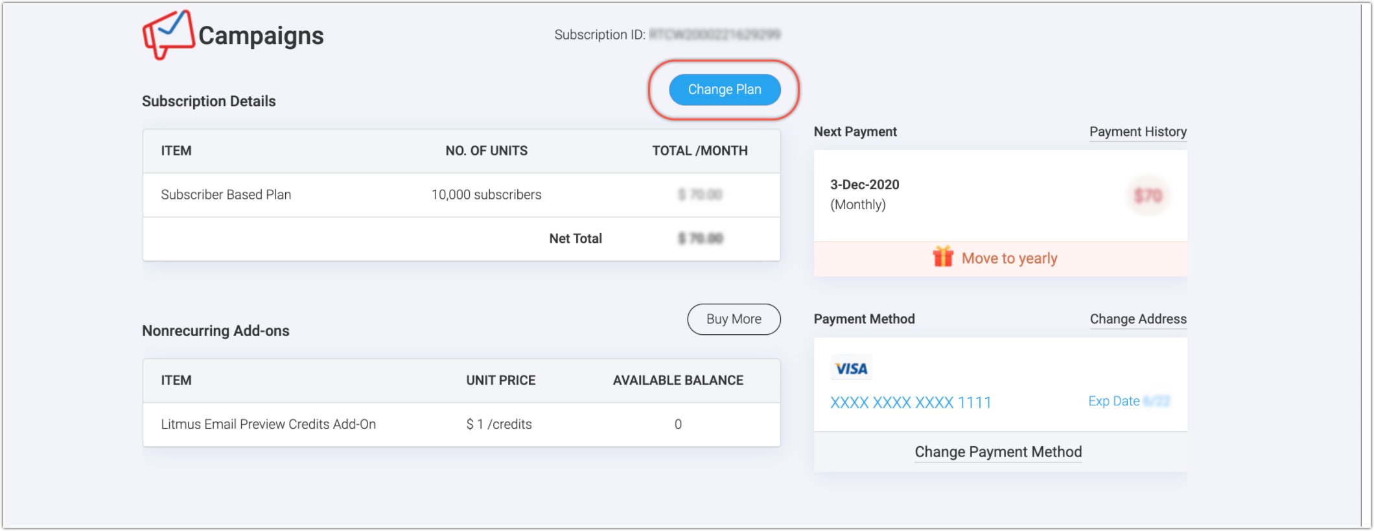Image resolution: width=1374 pixels, height=531 pixels.
Task: Click the gift box icon
Action: click(943, 257)
